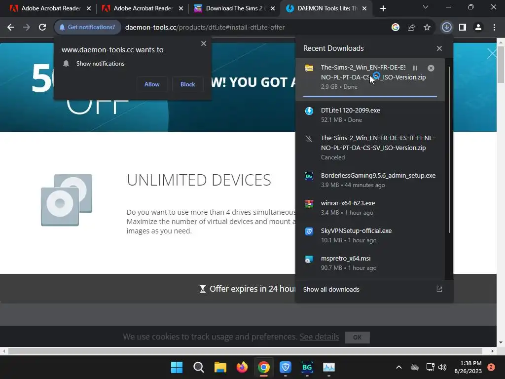Allow notifications from daemon-tools.cc
The image size is (505, 379).
click(x=152, y=84)
